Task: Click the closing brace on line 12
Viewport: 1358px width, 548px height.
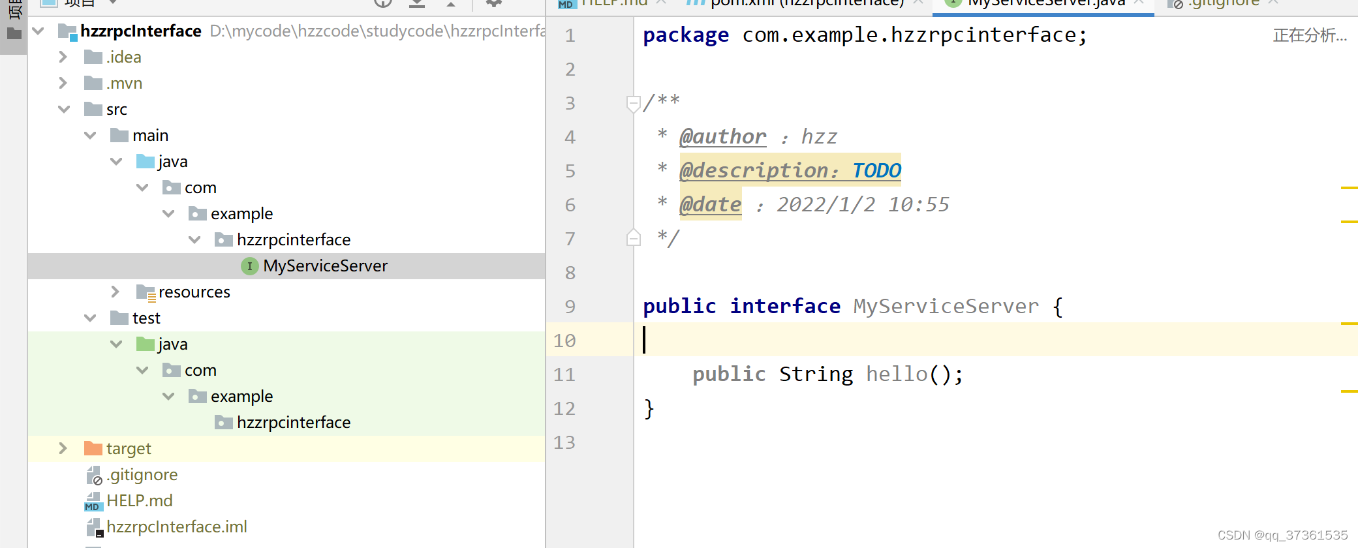Action: (x=649, y=408)
